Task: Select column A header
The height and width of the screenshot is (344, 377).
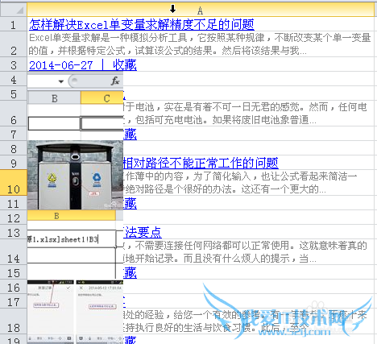Action: pos(201,10)
